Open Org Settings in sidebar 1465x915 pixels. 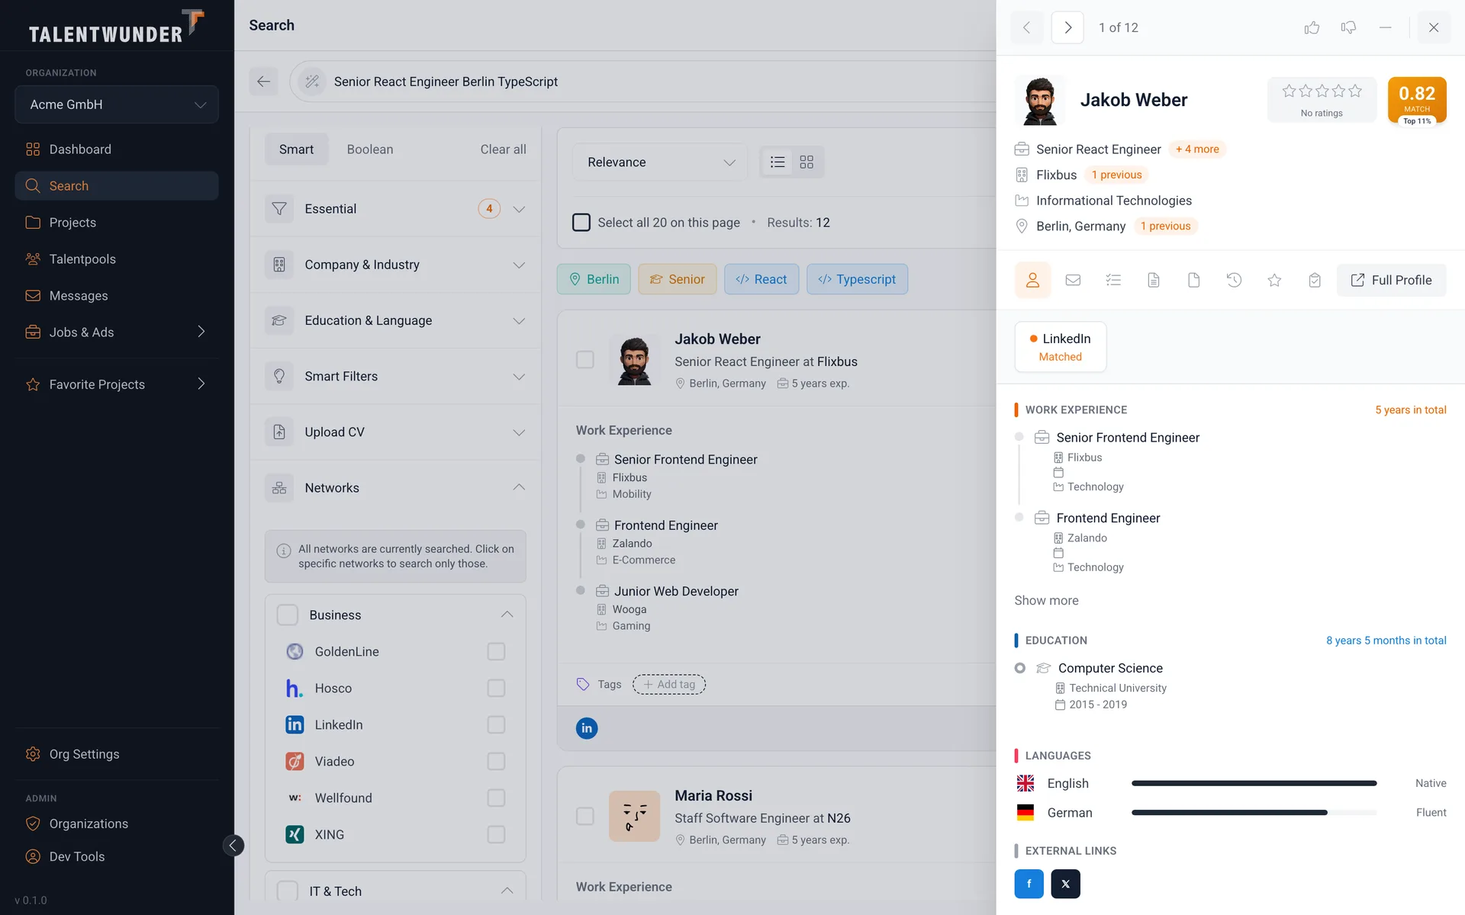[x=117, y=754]
